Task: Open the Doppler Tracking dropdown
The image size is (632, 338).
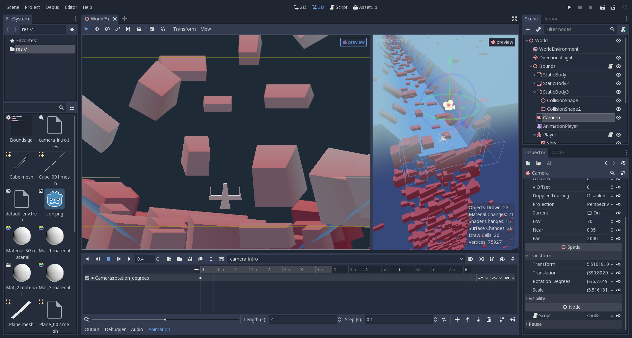Action: click(600, 196)
